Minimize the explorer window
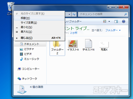Screen dimensions: 133x99 (110, 7)
